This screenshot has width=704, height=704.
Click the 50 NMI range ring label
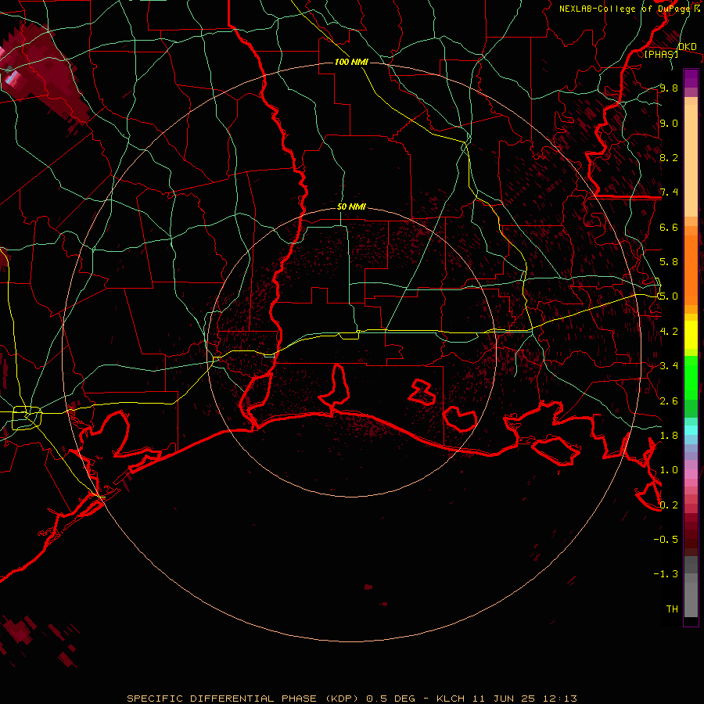[351, 207]
